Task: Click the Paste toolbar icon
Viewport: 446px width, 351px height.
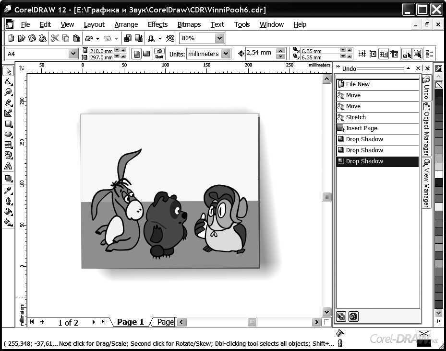Action: click(76, 38)
